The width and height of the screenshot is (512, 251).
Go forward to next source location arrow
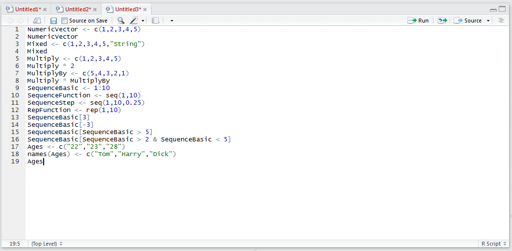pos(21,21)
